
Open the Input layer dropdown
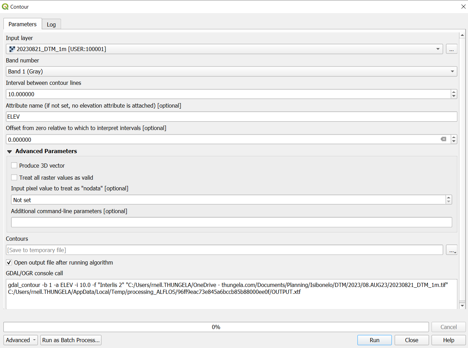click(x=438, y=49)
